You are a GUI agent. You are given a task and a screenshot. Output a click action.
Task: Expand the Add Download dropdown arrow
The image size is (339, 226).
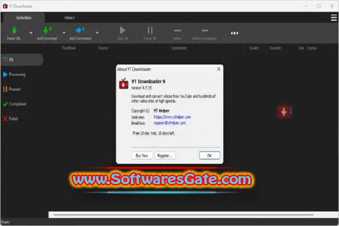coord(64,33)
